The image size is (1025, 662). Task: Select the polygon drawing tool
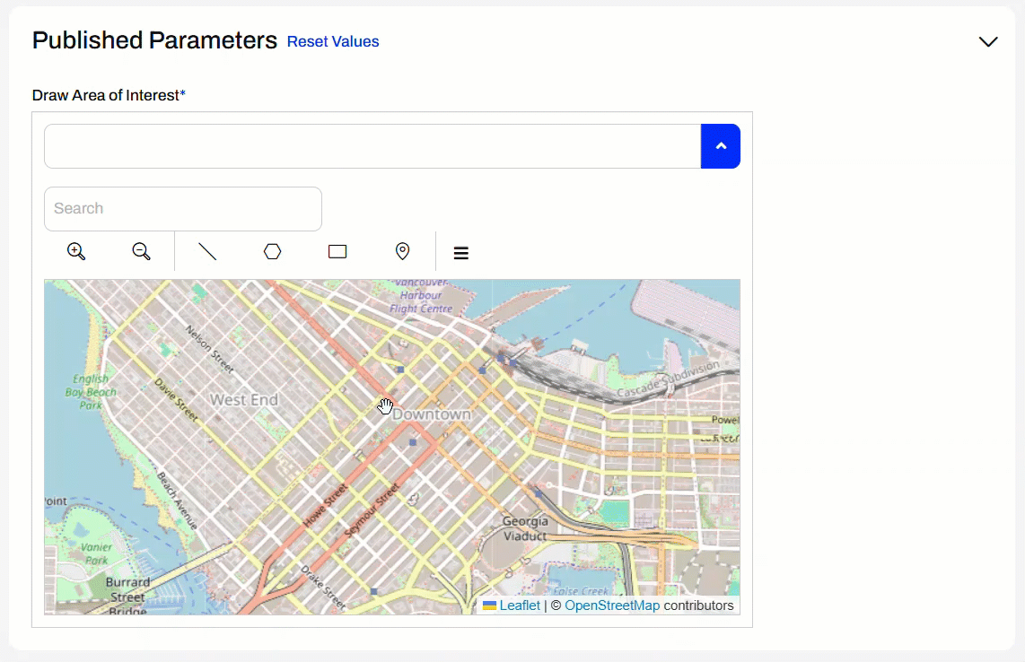(x=273, y=252)
